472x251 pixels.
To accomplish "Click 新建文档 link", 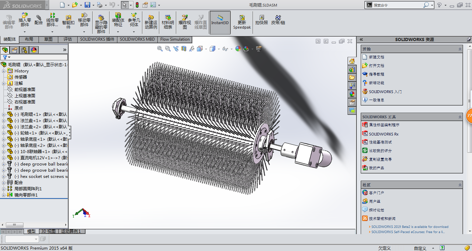I will [376, 57].
